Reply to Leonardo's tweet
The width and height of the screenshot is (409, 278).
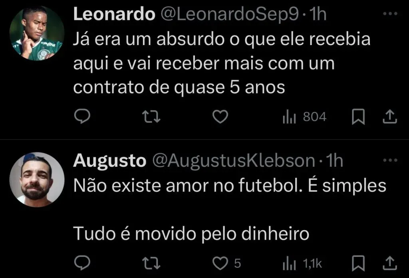(x=83, y=117)
